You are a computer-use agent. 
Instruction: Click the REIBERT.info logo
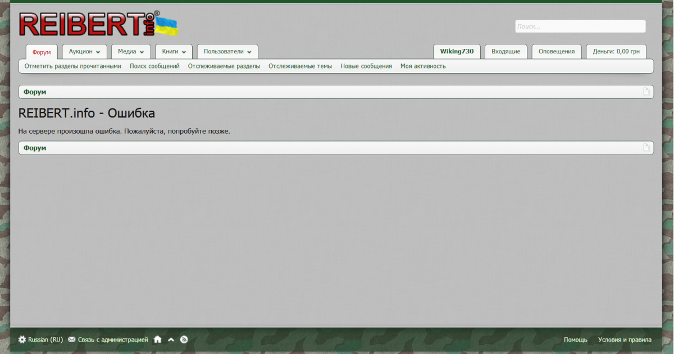tap(98, 25)
